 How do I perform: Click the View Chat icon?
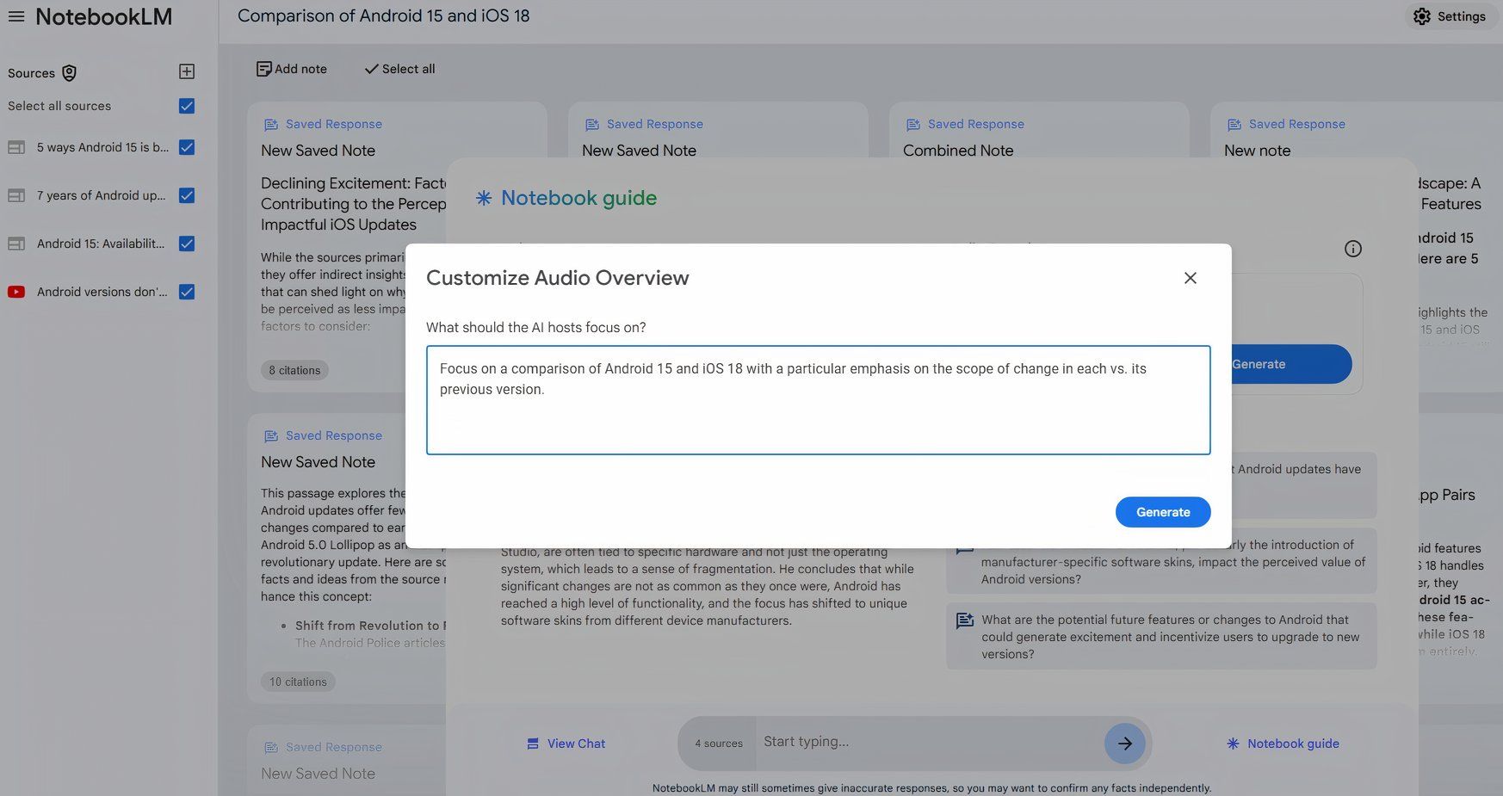(x=533, y=744)
